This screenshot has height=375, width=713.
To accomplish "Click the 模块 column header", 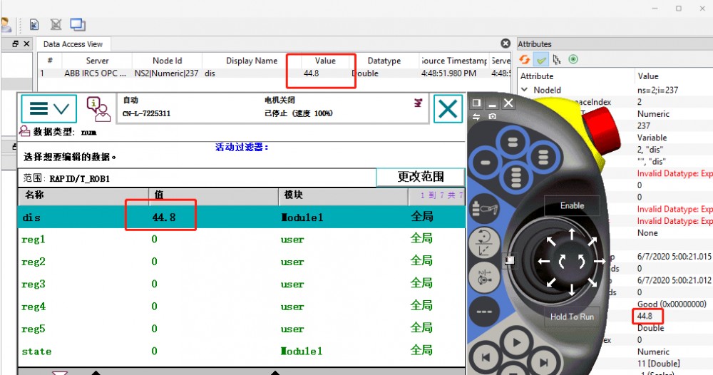I will tap(344, 195).
